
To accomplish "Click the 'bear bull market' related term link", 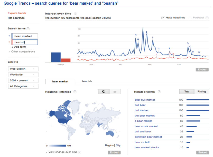I will pyautogui.click(x=145, y=100).
